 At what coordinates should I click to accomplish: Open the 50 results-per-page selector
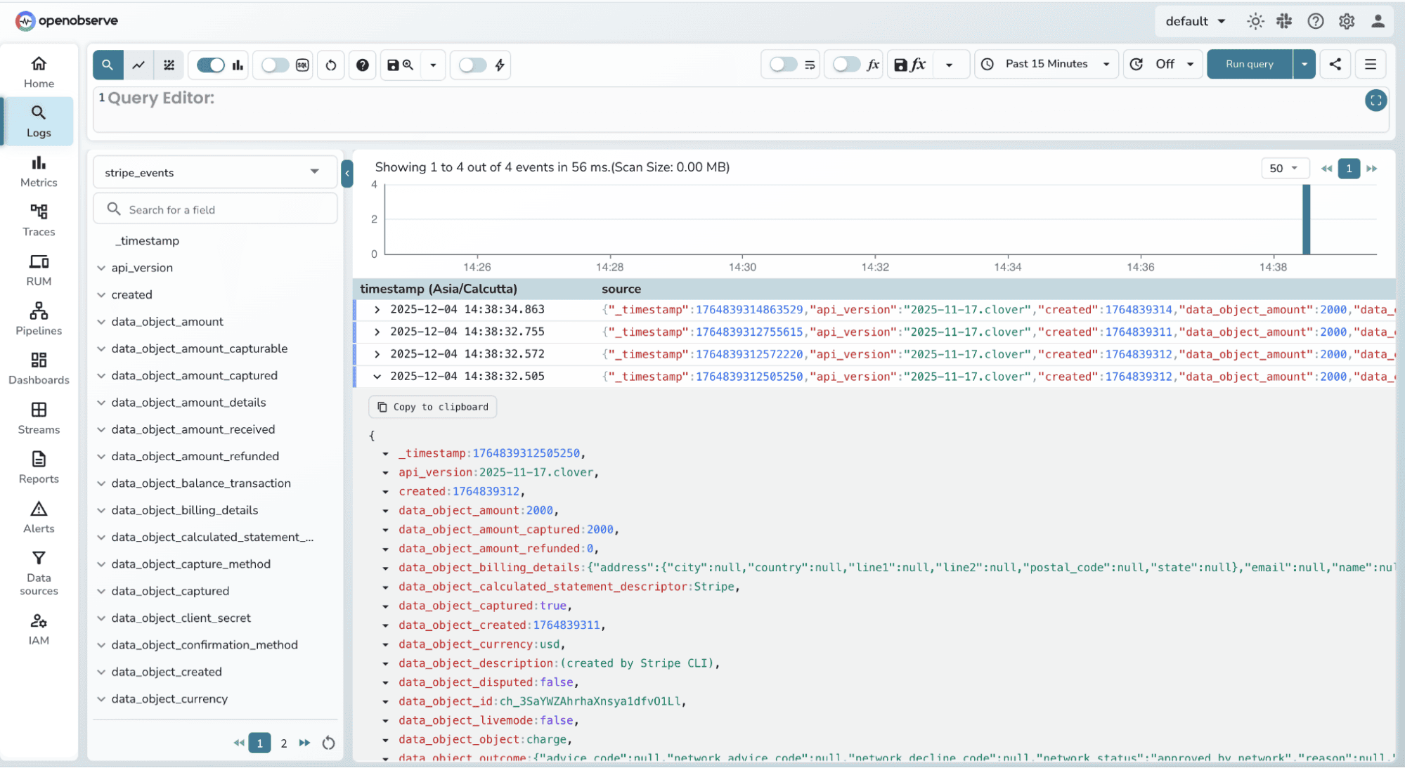coord(1285,168)
